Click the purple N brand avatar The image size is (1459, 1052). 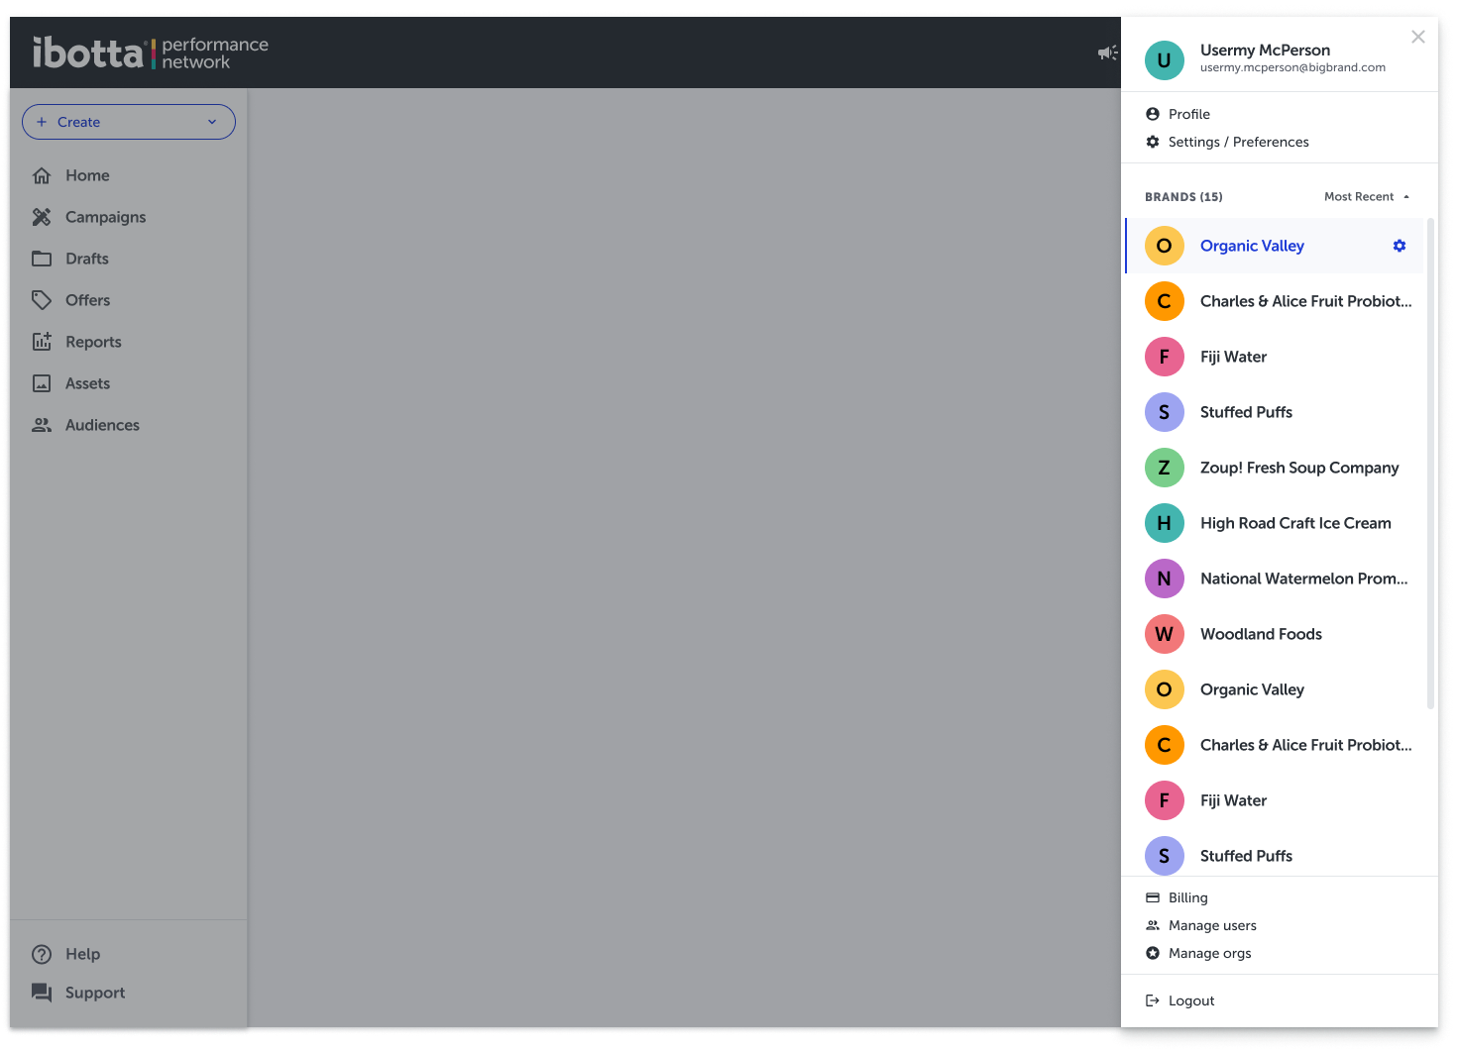(1165, 579)
